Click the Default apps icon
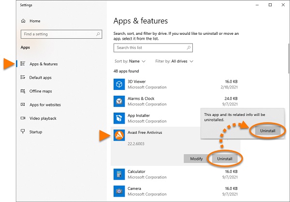The height and width of the screenshot is (202, 290). pos(23,77)
